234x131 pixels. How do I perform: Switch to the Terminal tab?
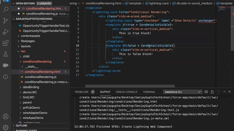[149, 92]
